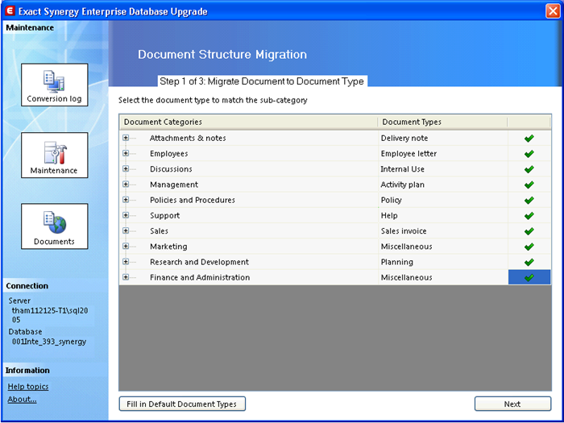564x423 pixels.
Task: Select the Policy document type cell
Action: pos(443,200)
